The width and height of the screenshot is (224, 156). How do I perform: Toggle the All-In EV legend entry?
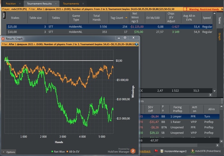[x=73, y=152]
